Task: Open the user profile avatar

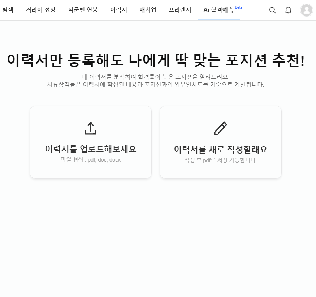Action: [x=307, y=10]
